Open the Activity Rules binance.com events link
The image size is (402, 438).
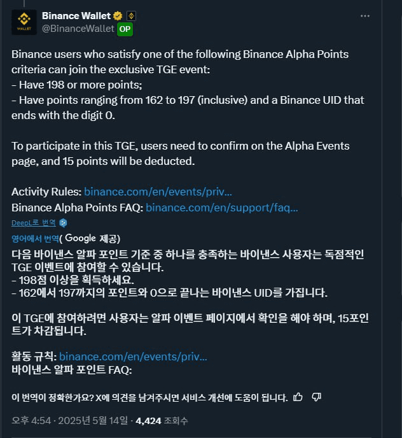click(x=158, y=192)
